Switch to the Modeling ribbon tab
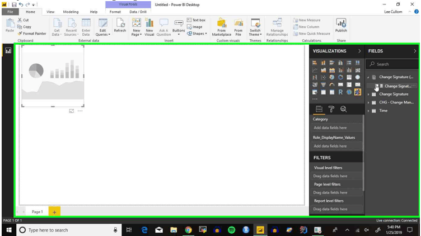The image size is (421, 236). 71,12
